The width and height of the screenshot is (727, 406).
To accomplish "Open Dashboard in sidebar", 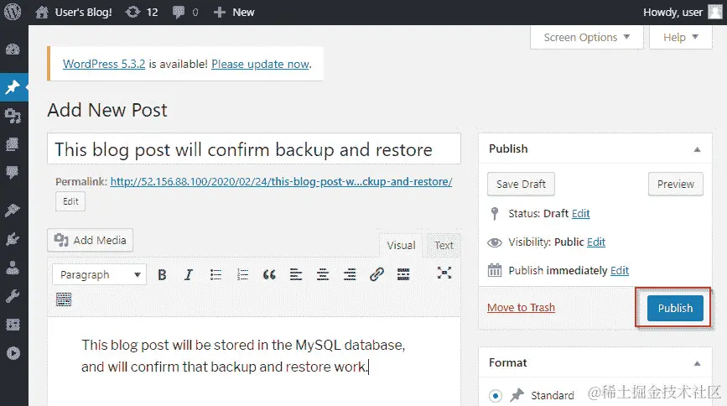I will tap(13, 49).
